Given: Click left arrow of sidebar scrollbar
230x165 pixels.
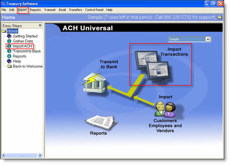Looking at the screenshot, I should [x=4, y=155].
